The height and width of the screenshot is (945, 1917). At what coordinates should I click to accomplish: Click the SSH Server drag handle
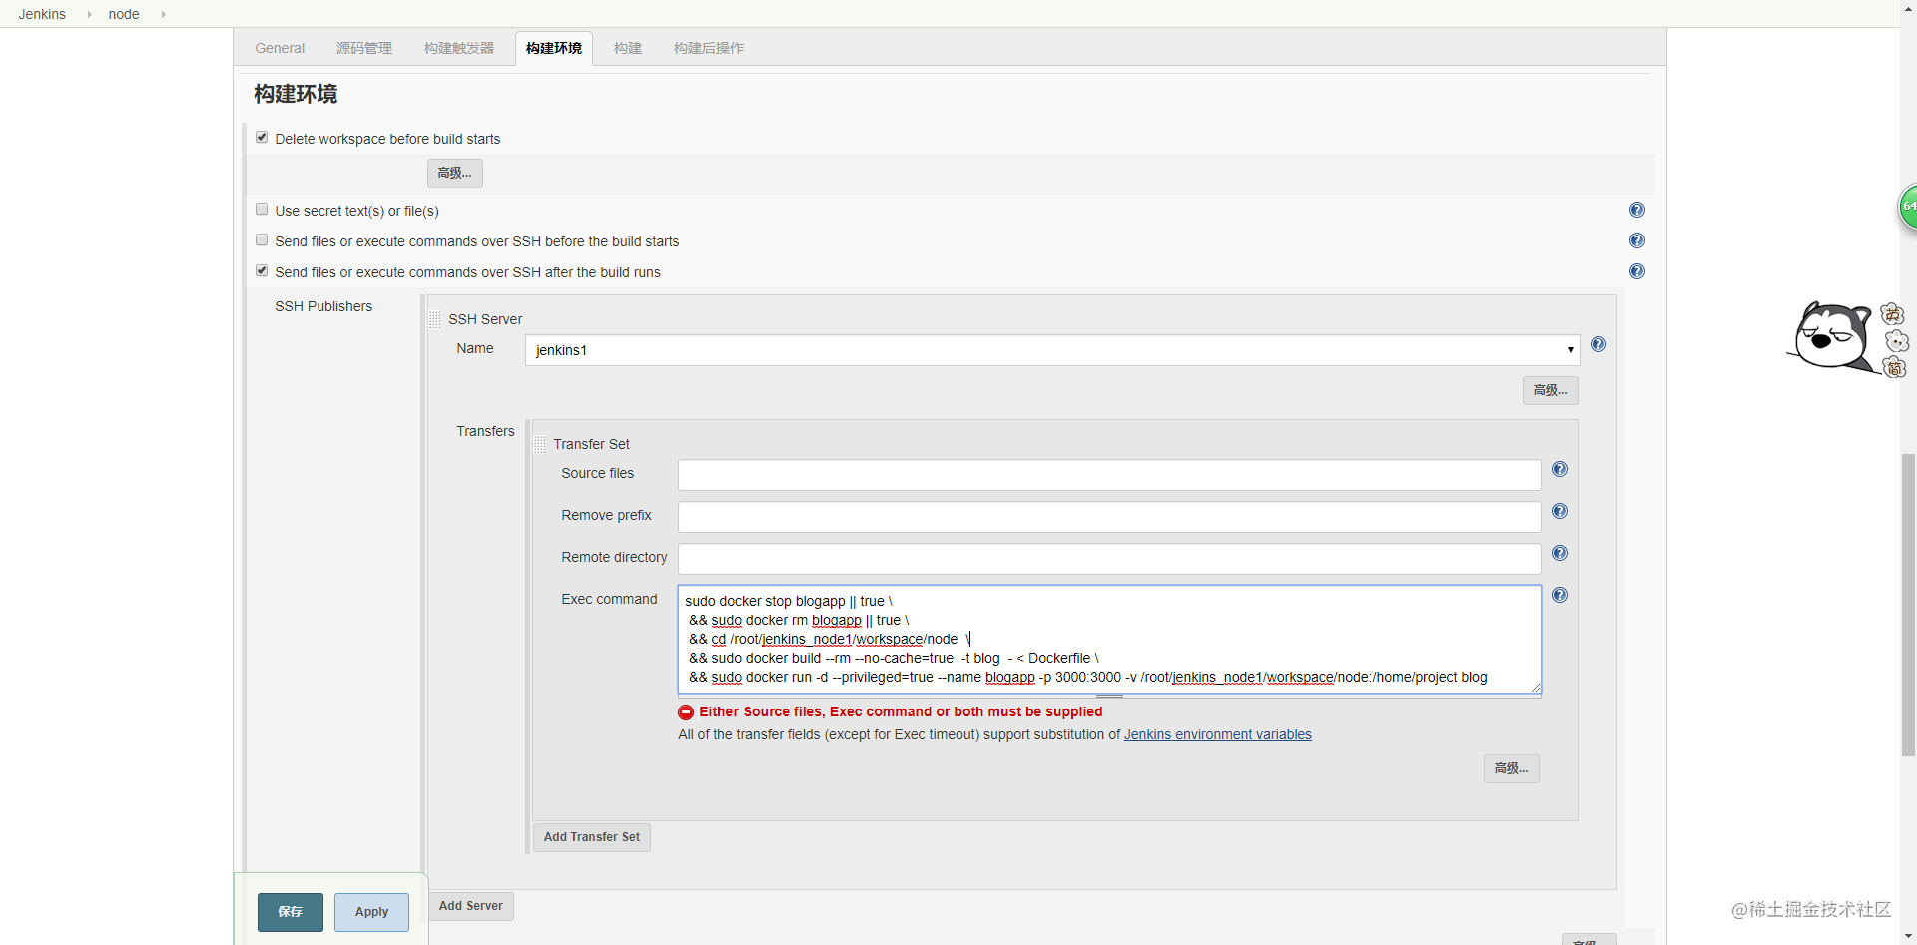tap(435, 319)
